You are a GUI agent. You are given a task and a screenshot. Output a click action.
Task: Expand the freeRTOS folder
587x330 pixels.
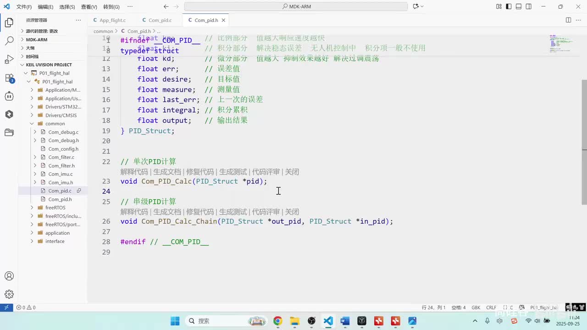53,208
